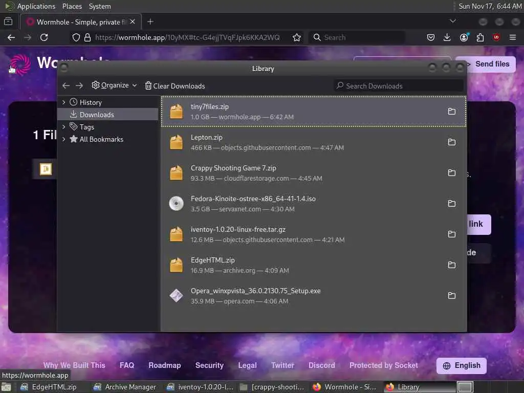Open Why We Built This link
The image size is (524, 393).
coord(74,365)
